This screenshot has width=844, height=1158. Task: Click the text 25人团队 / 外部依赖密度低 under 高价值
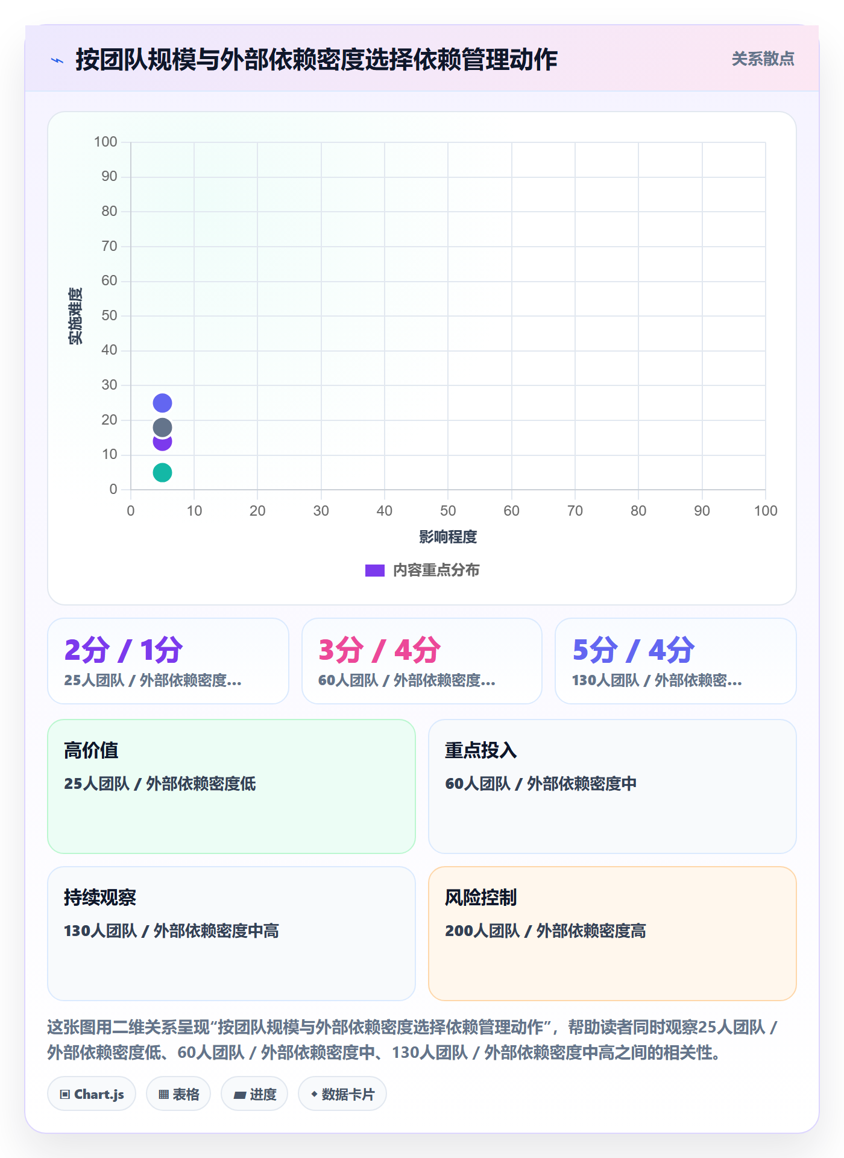pos(160,783)
